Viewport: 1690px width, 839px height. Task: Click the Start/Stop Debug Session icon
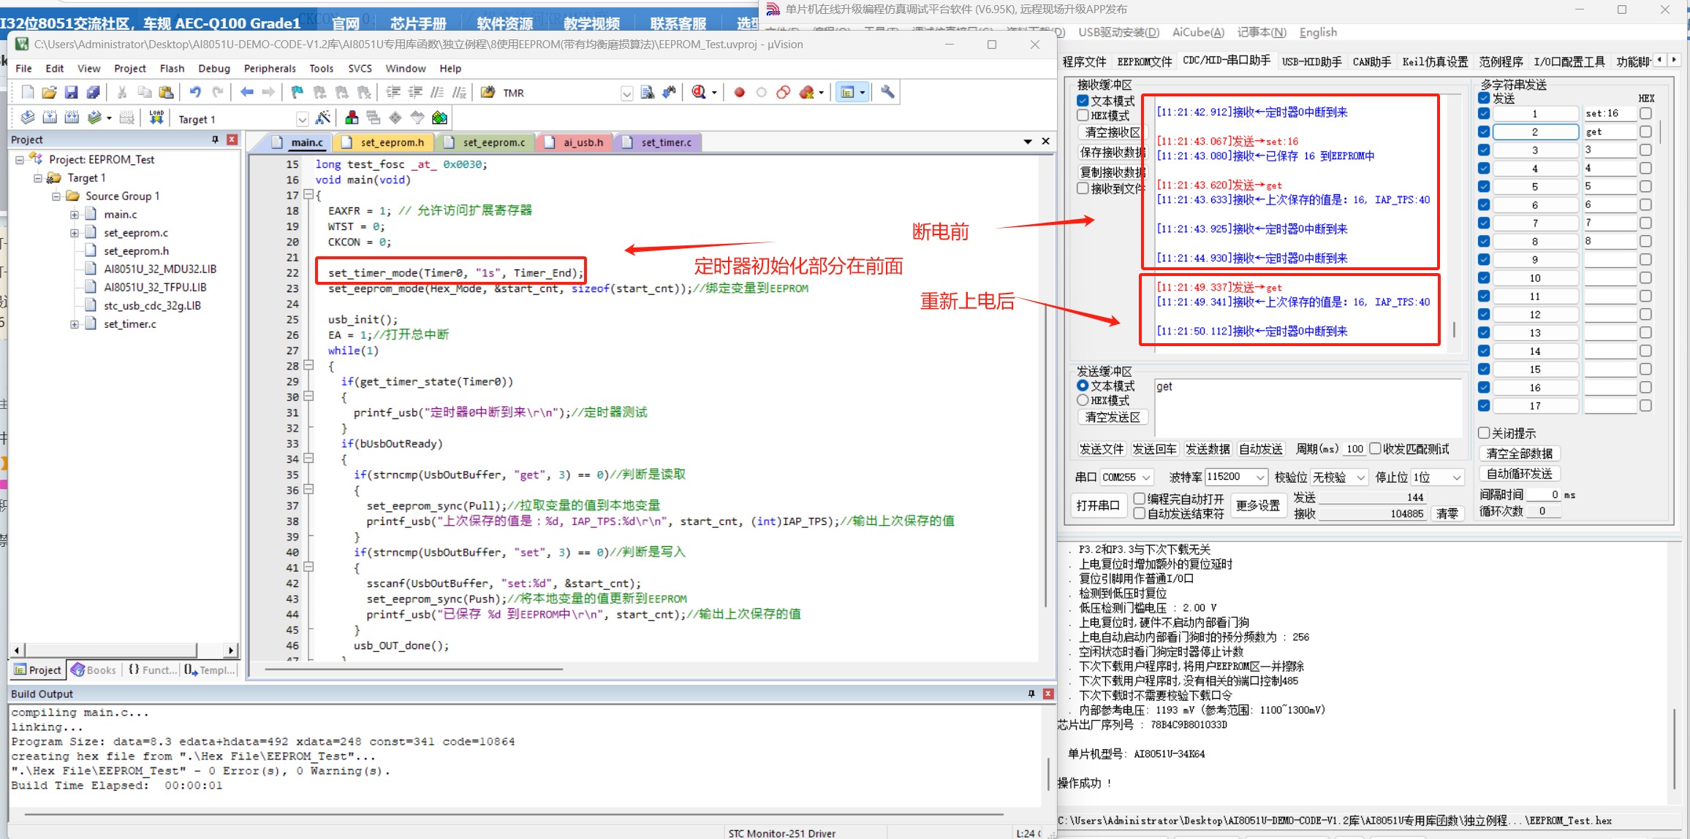click(x=699, y=92)
